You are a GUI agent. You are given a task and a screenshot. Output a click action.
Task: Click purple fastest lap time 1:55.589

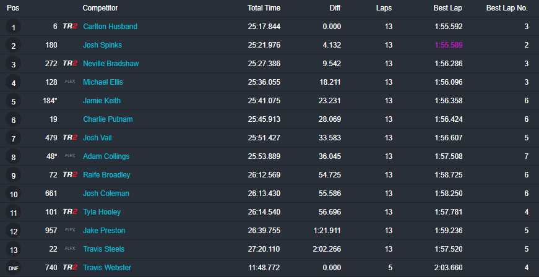[449, 45]
